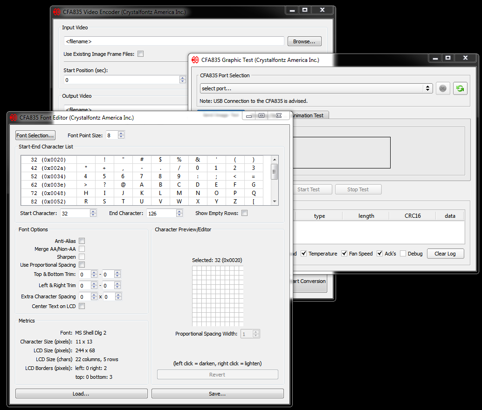Click the Start Position input field
This screenshot has width=482, height=410.
122,80
